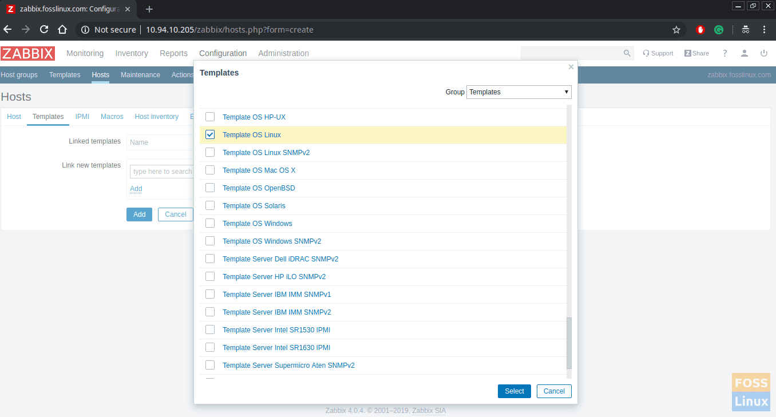
Task: Open the Monitoring menu
Action: (x=85, y=53)
